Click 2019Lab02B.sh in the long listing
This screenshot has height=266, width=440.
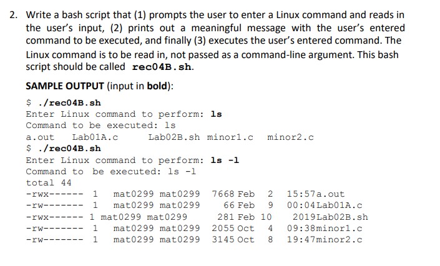tap(330, 217)
